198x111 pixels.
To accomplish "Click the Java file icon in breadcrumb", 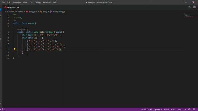I will click(27, 12).
